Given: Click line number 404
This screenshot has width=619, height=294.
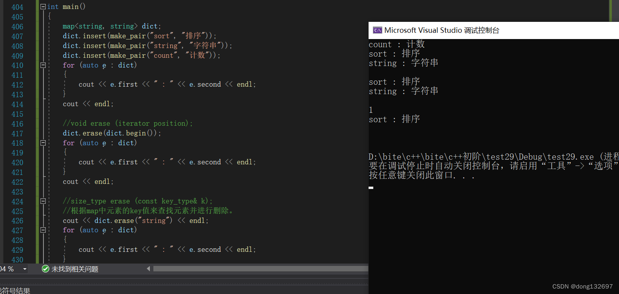Looking at the screenshot, I should pos(17,7).
